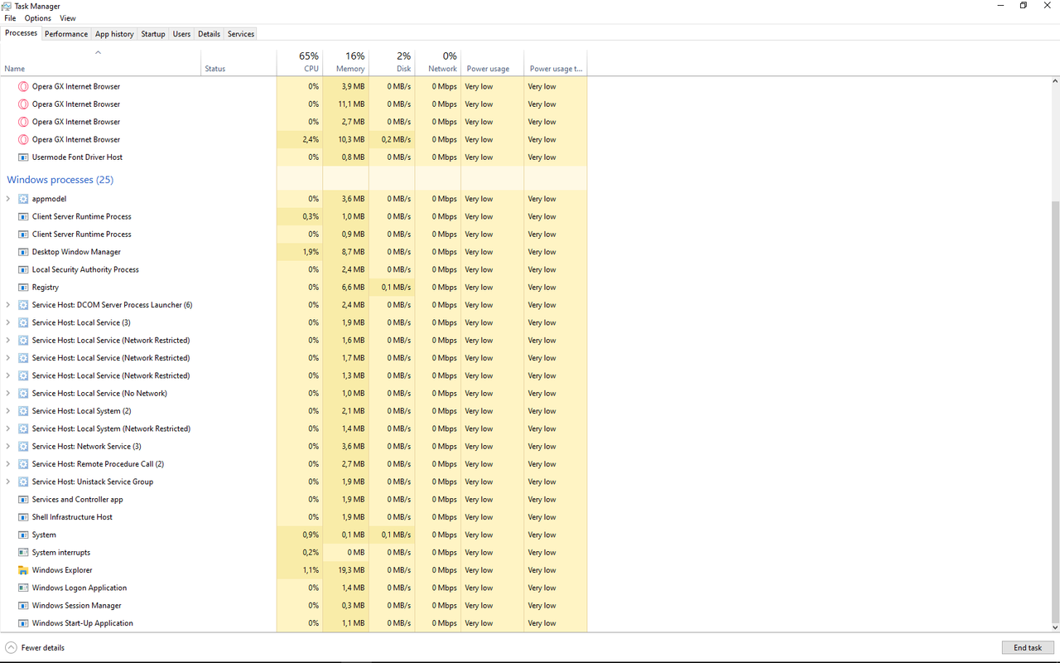Switch to the Performance tab
Screen dimensions: 1060x663
[66, 34]
